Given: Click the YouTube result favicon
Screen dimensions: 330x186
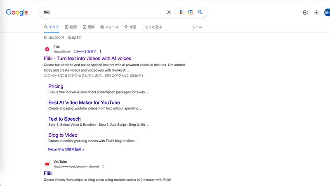Looking at the screenshot, I should [x=47, y=164].
